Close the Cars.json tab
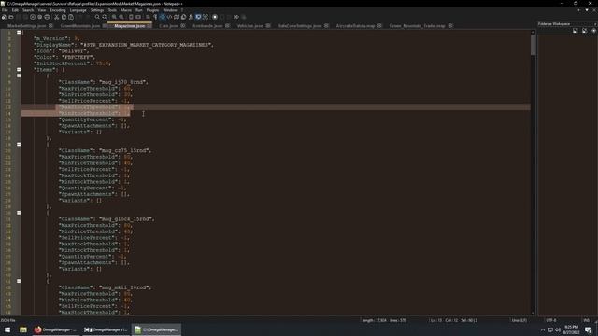 (183, 26)
